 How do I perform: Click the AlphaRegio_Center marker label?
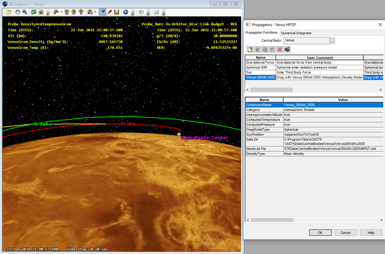point(204,138)
